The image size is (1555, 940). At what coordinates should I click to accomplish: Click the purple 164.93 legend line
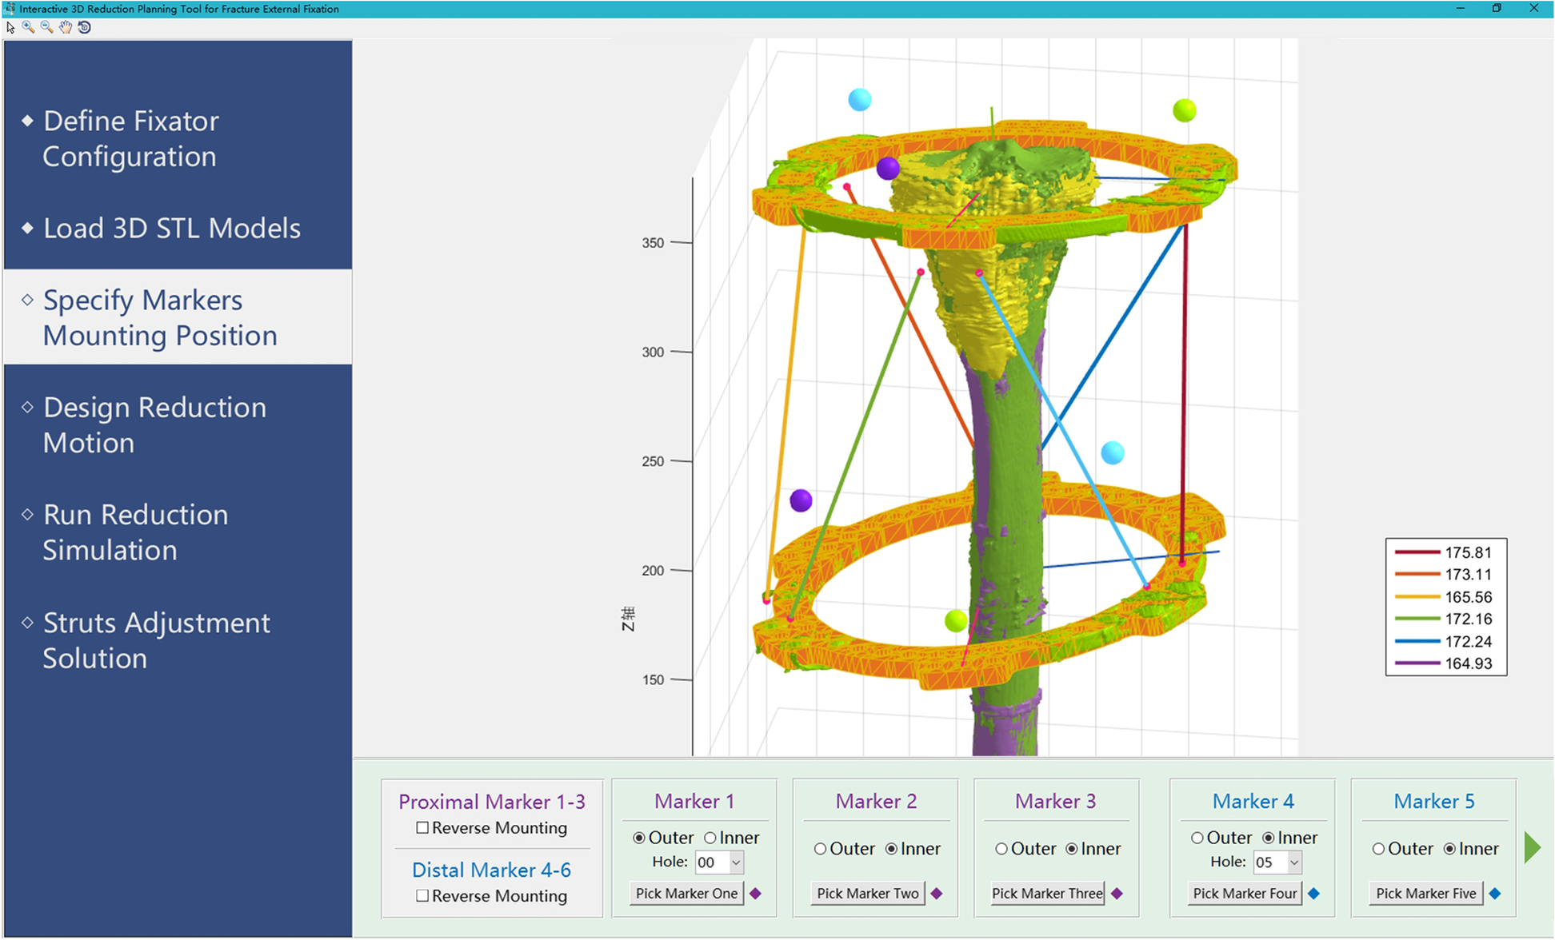tap(1417, 663)
